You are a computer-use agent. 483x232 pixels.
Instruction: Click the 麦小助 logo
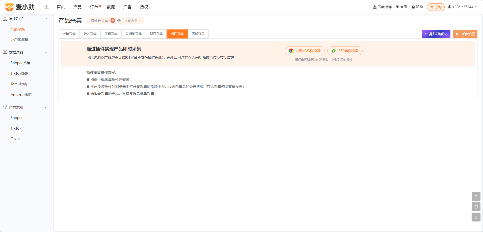click(x=20, y=7)
